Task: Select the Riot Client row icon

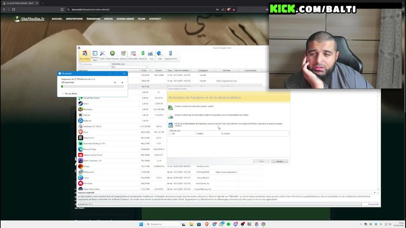Action: pos(81,183)
